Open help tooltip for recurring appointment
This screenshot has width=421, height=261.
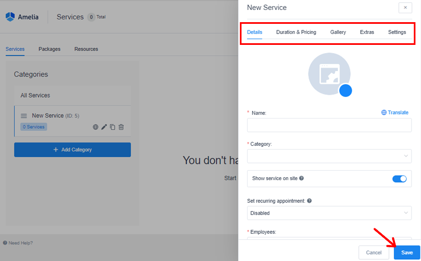(x=309, y=201)
